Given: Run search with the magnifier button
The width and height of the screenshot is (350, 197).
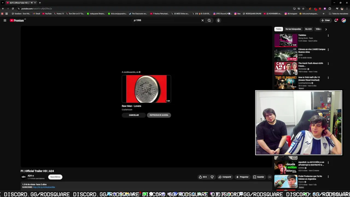Looking at the screenshot, I should tap(209, 20).
